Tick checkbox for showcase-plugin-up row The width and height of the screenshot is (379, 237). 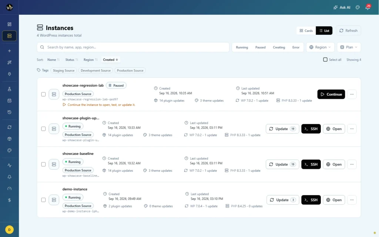[43, 129]
